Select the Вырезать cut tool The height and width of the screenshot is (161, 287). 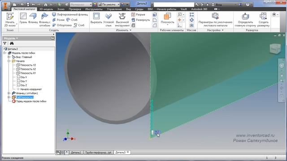(96, 18)
